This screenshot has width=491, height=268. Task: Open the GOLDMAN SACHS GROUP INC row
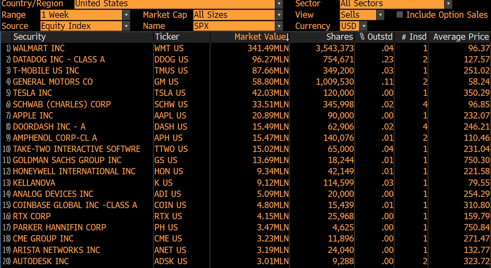(245, 160)
